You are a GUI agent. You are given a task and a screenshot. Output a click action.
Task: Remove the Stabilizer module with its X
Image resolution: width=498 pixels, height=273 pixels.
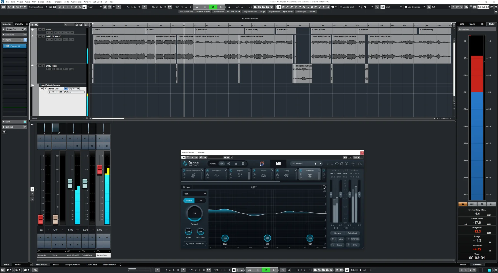tap(319, 171)
